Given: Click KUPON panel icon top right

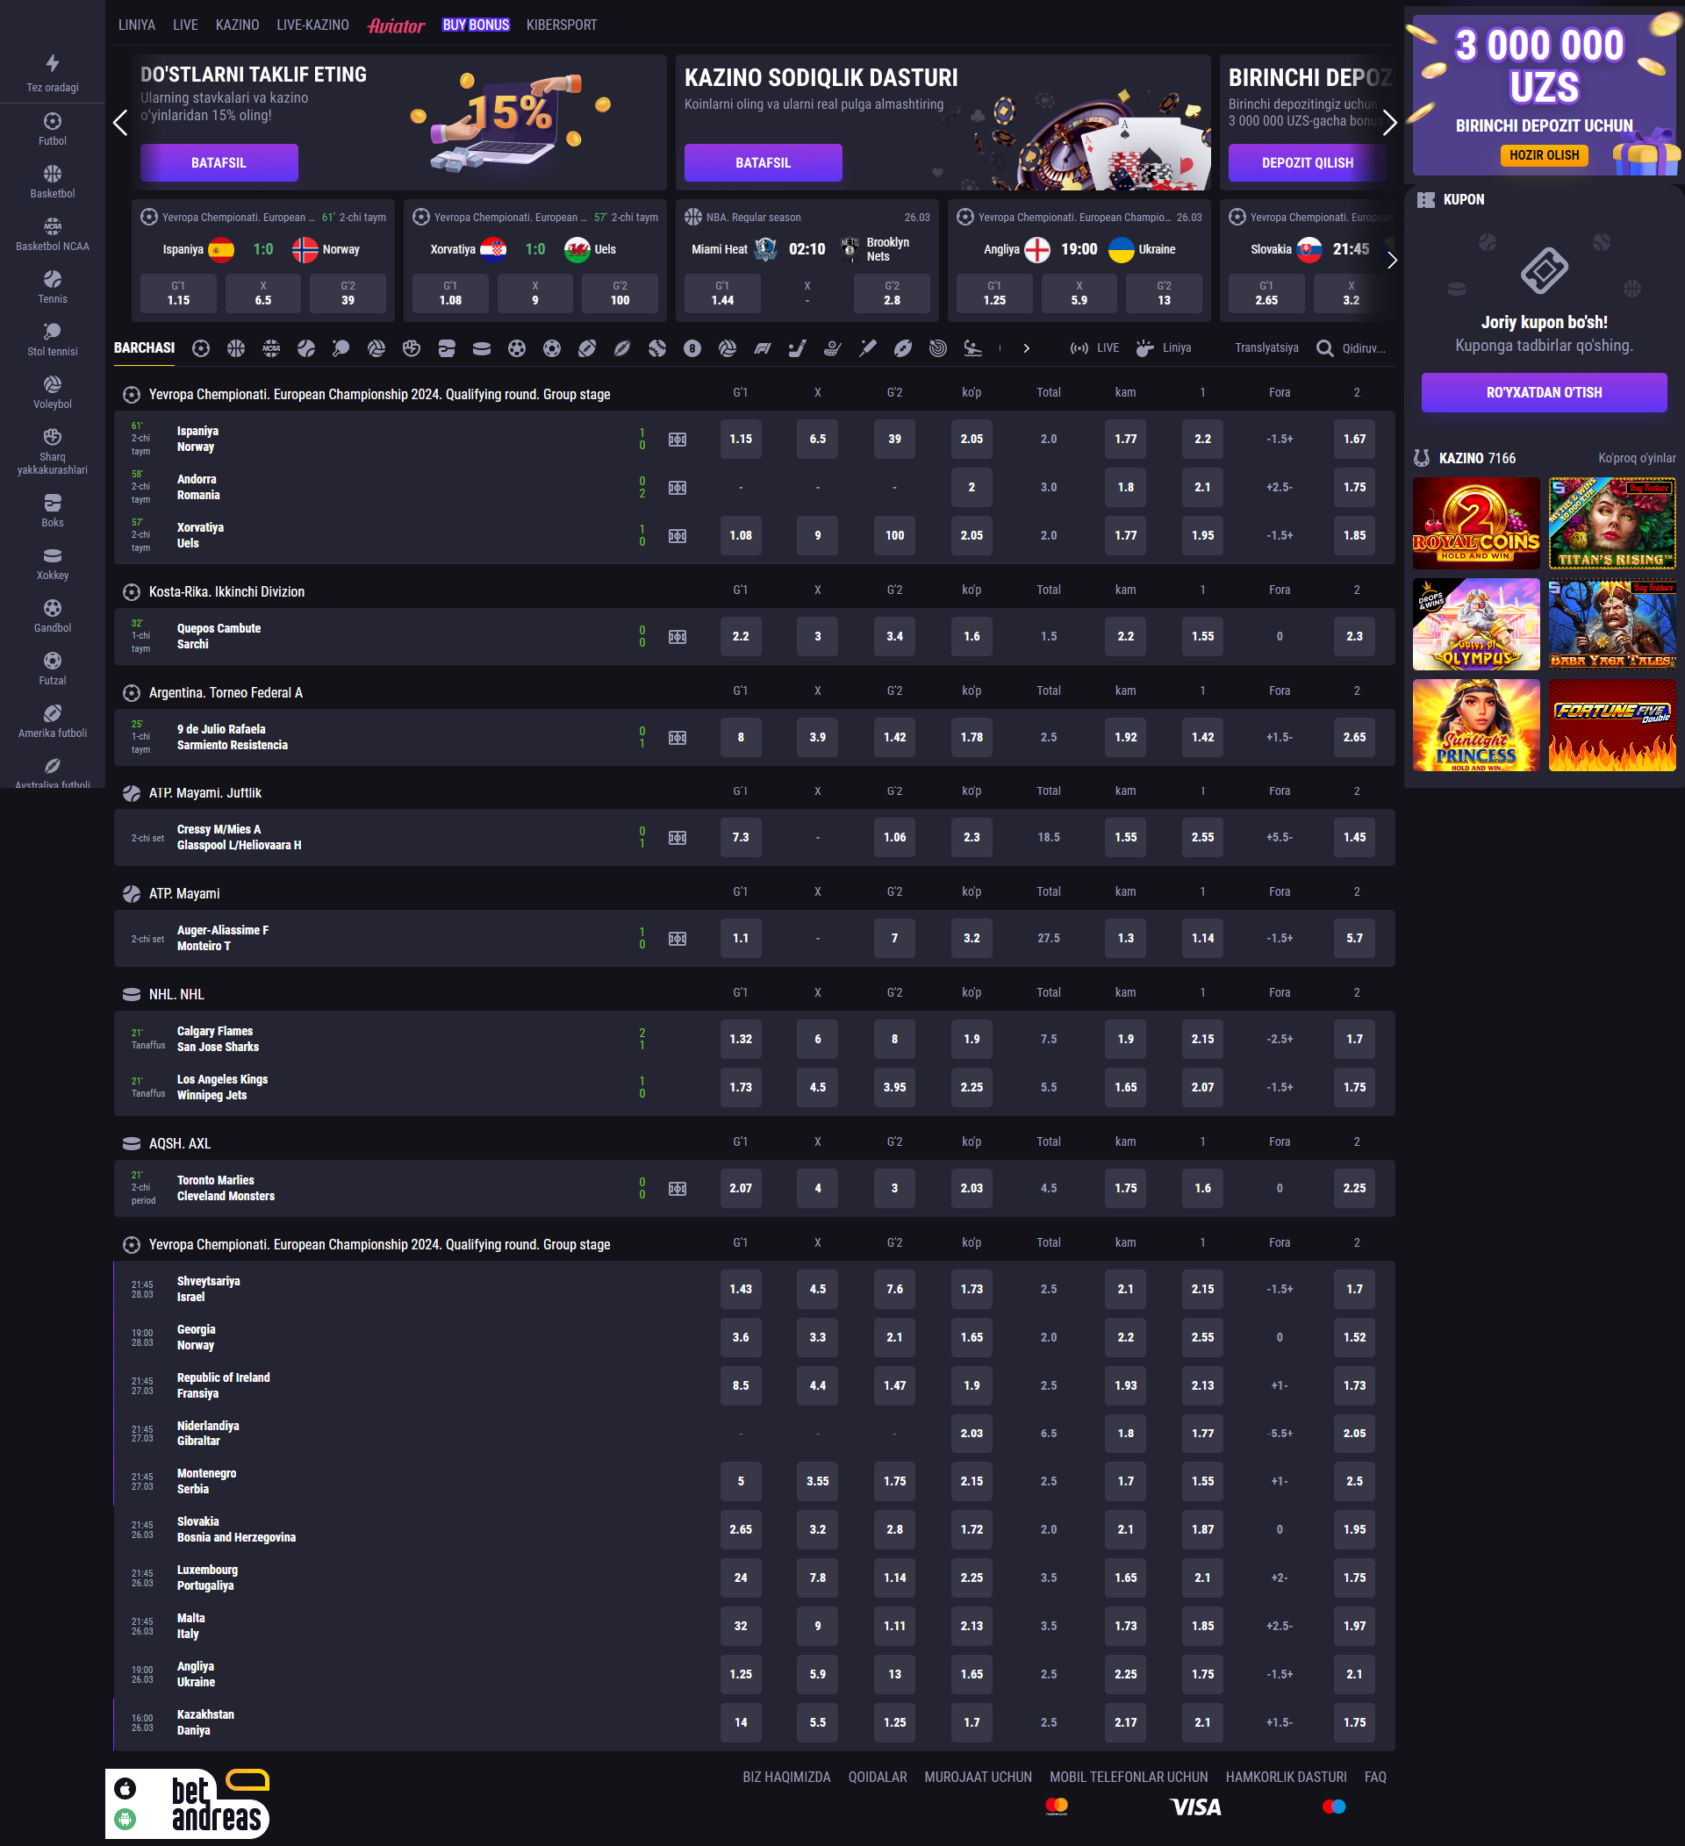Looking at the screenshot, I should 1424,199.
